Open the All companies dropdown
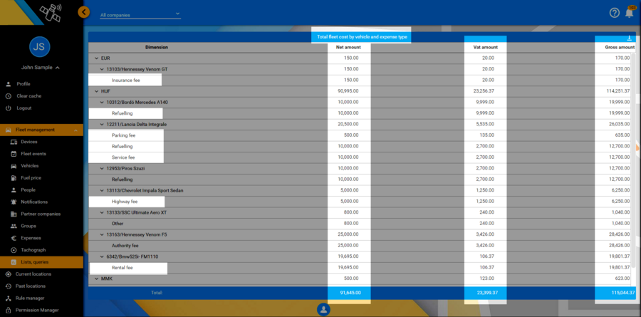 [x=140, y=14]
